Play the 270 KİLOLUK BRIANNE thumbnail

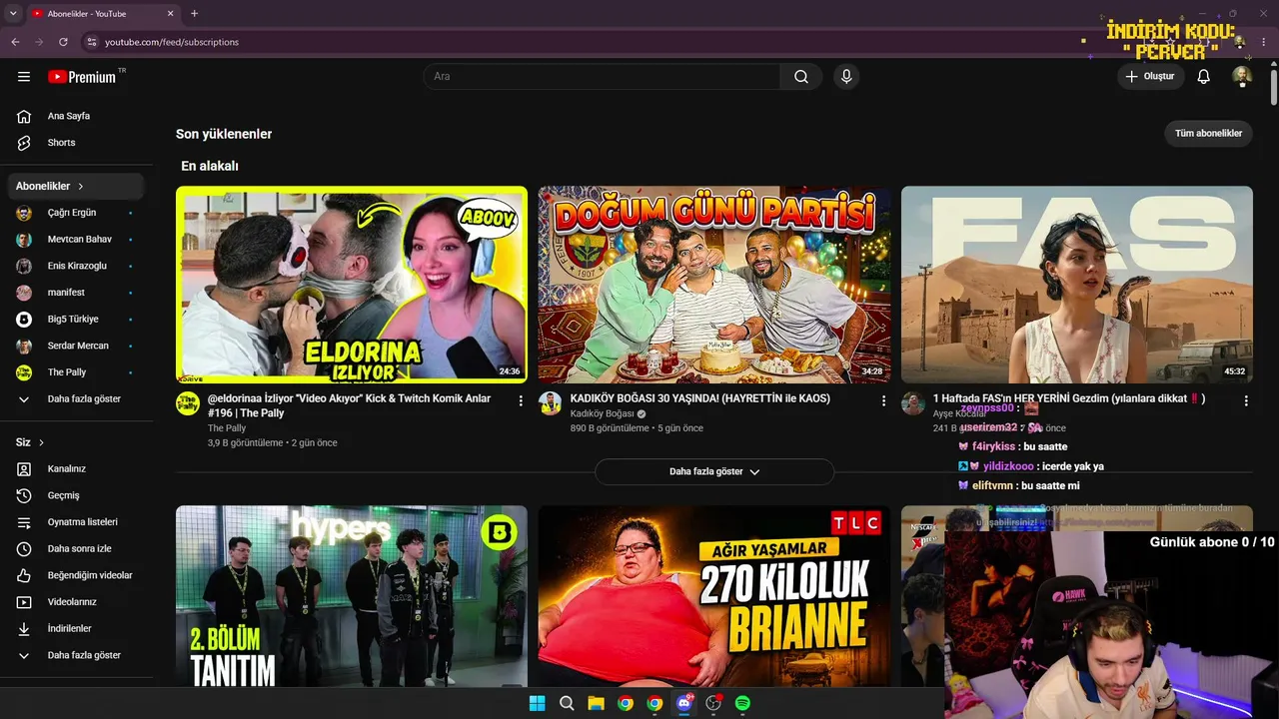(714, 596)
